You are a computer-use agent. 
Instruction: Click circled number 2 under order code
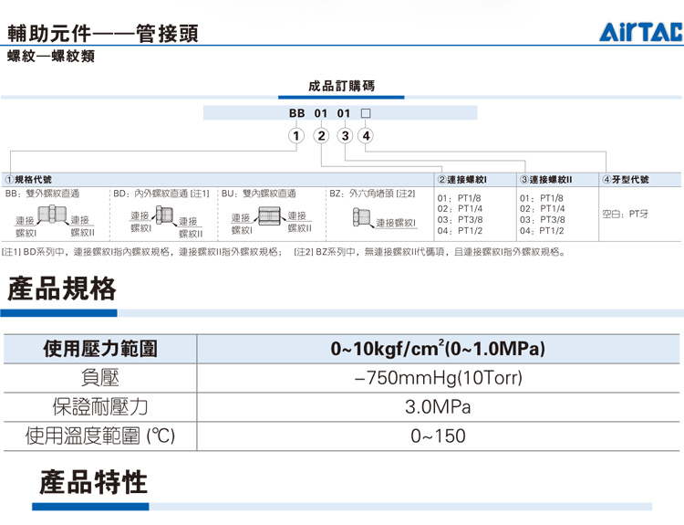point(319,137)
